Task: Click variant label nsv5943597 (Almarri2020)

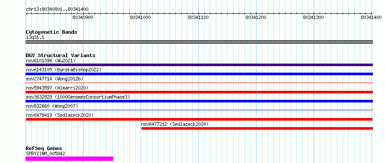Action: click(57, 88)
